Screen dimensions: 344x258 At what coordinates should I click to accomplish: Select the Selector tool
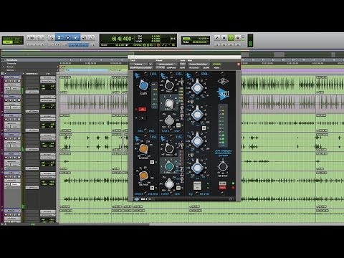tap(68, 37)
